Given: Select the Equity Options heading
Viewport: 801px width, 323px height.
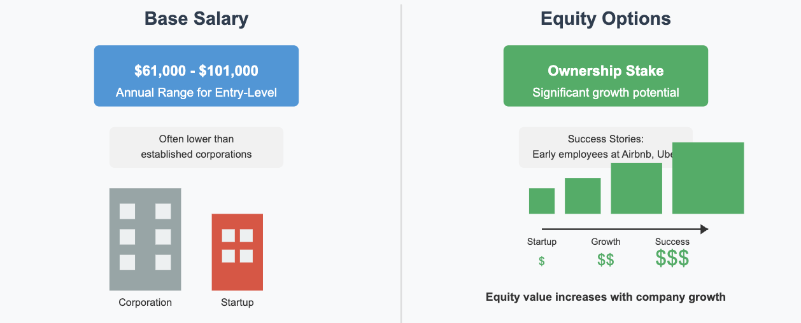Looking at the screenshot, I should click(606, 18).
